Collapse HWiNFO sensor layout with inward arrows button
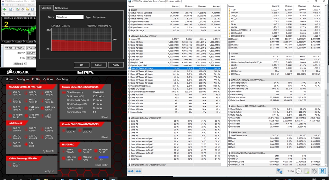 click(x=138, y=171)
